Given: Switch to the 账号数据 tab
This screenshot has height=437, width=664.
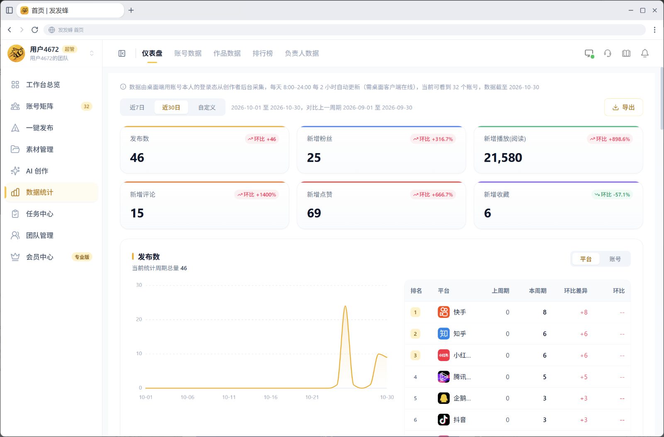Looking at the screenshot, I should [x=188, y=54].
